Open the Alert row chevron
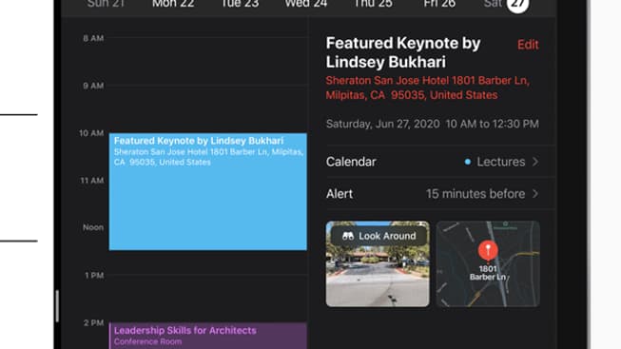Image resolution: width=621 pixels, height=349 pixels. coord(535,194)
